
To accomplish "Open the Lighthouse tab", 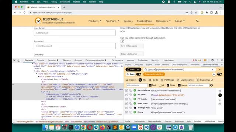I will (169, 60).
